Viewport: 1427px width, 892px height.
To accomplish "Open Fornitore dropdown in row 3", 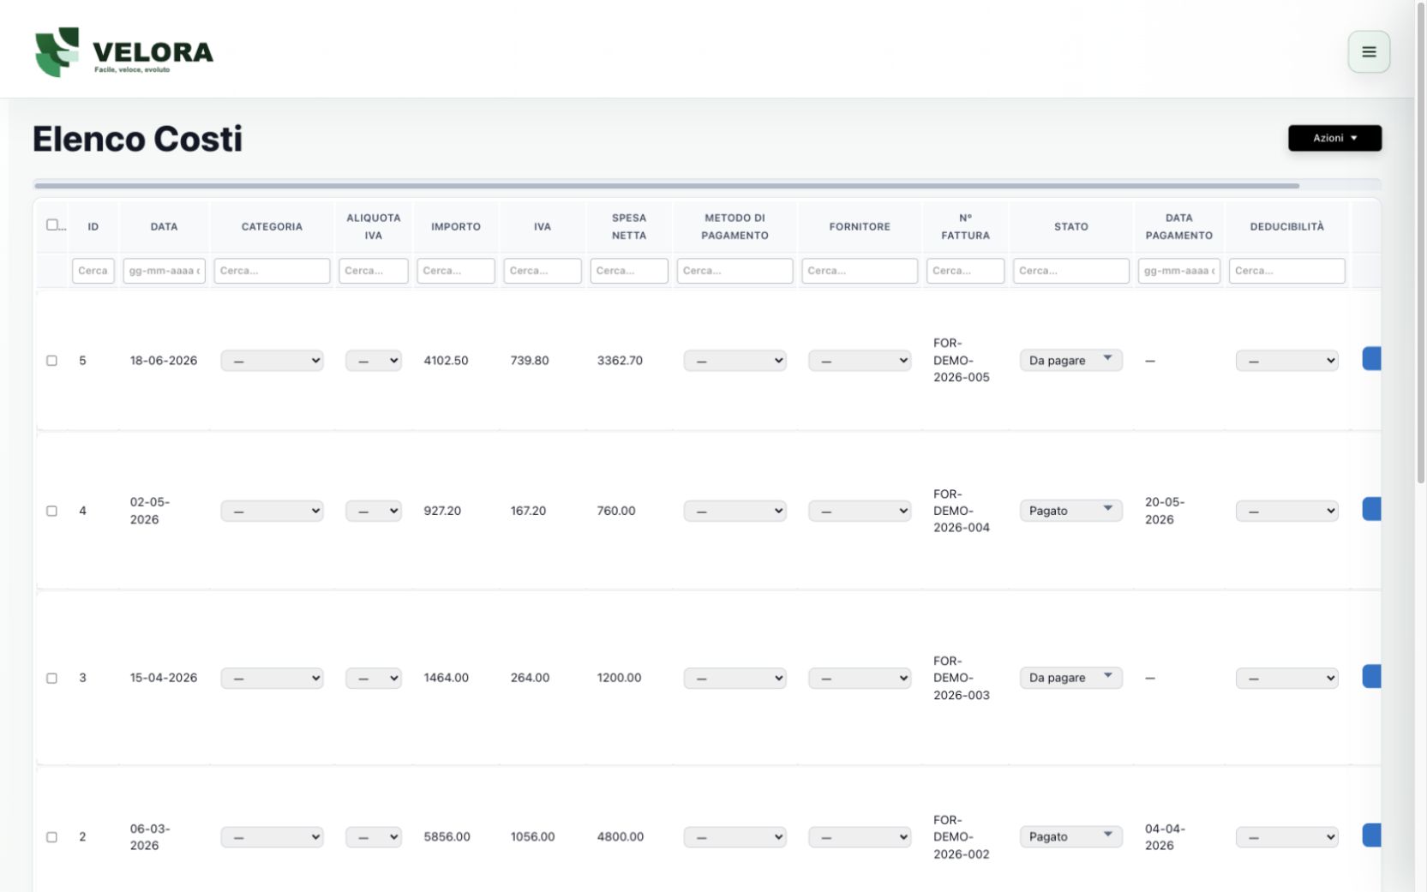I will click(x=860, y=678).
